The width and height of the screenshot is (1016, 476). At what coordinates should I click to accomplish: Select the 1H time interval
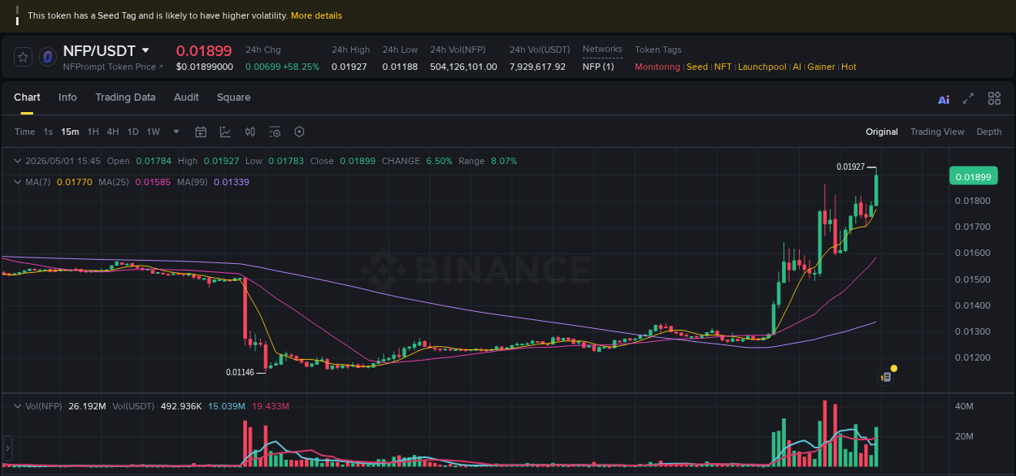pos(93,132)
